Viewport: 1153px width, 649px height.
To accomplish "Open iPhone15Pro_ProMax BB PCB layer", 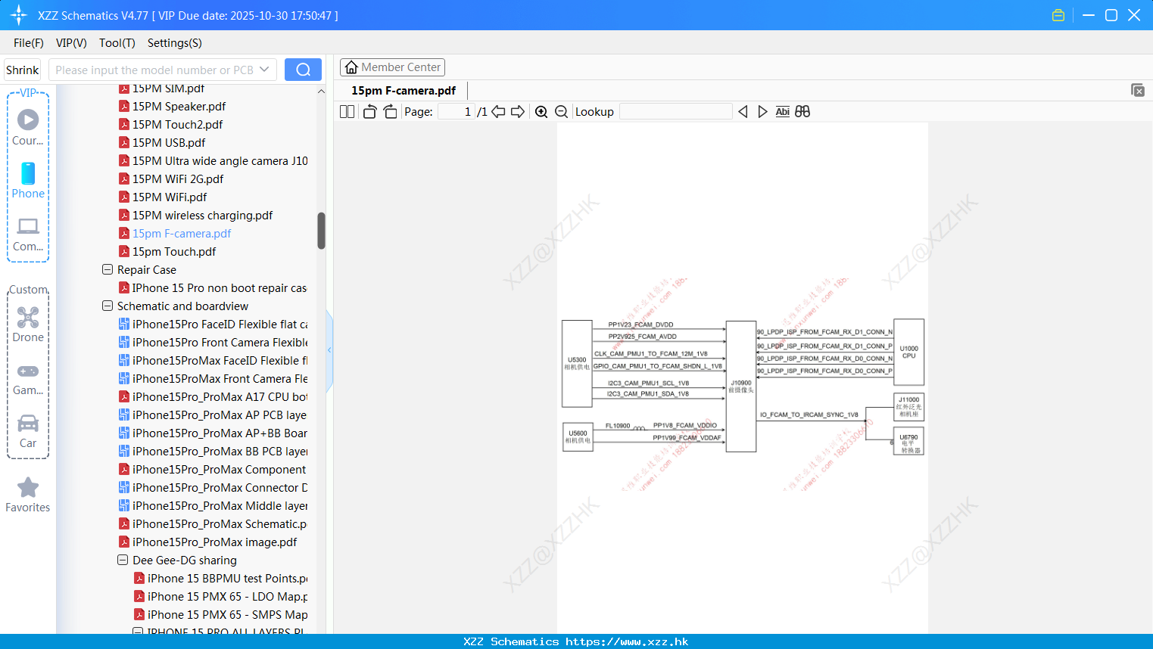I will (213, 451).
